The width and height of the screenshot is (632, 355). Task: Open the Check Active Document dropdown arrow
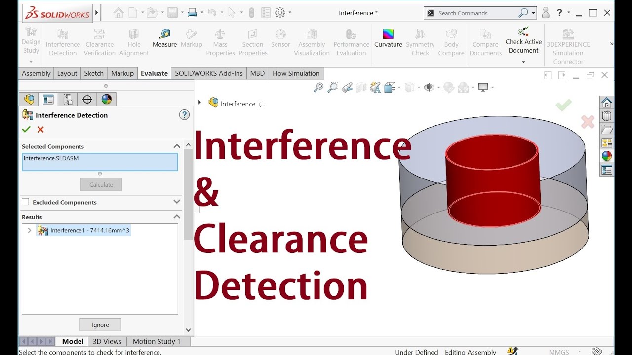coord(523,62)
